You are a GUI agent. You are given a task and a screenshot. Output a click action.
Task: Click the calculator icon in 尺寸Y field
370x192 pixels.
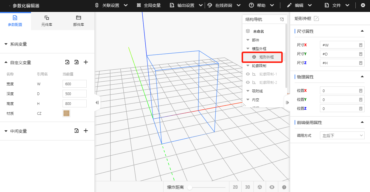360,54
